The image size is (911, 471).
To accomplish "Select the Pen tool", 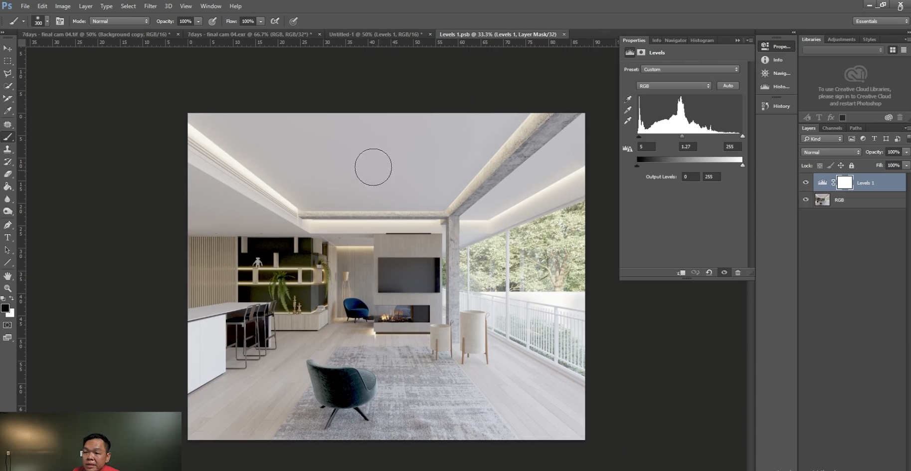I will coord(7,225).
